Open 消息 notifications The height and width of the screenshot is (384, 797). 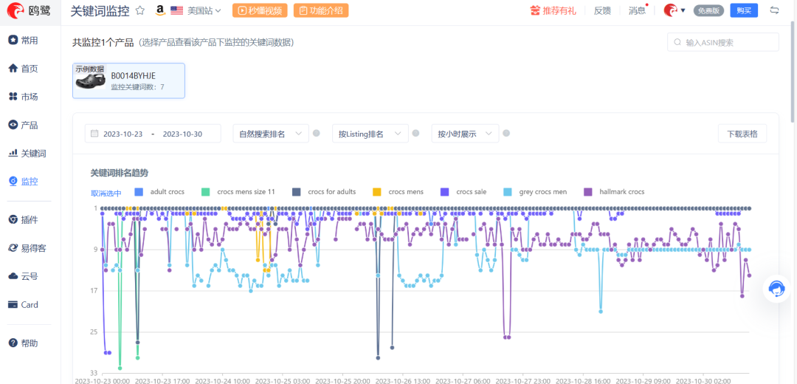637,10
